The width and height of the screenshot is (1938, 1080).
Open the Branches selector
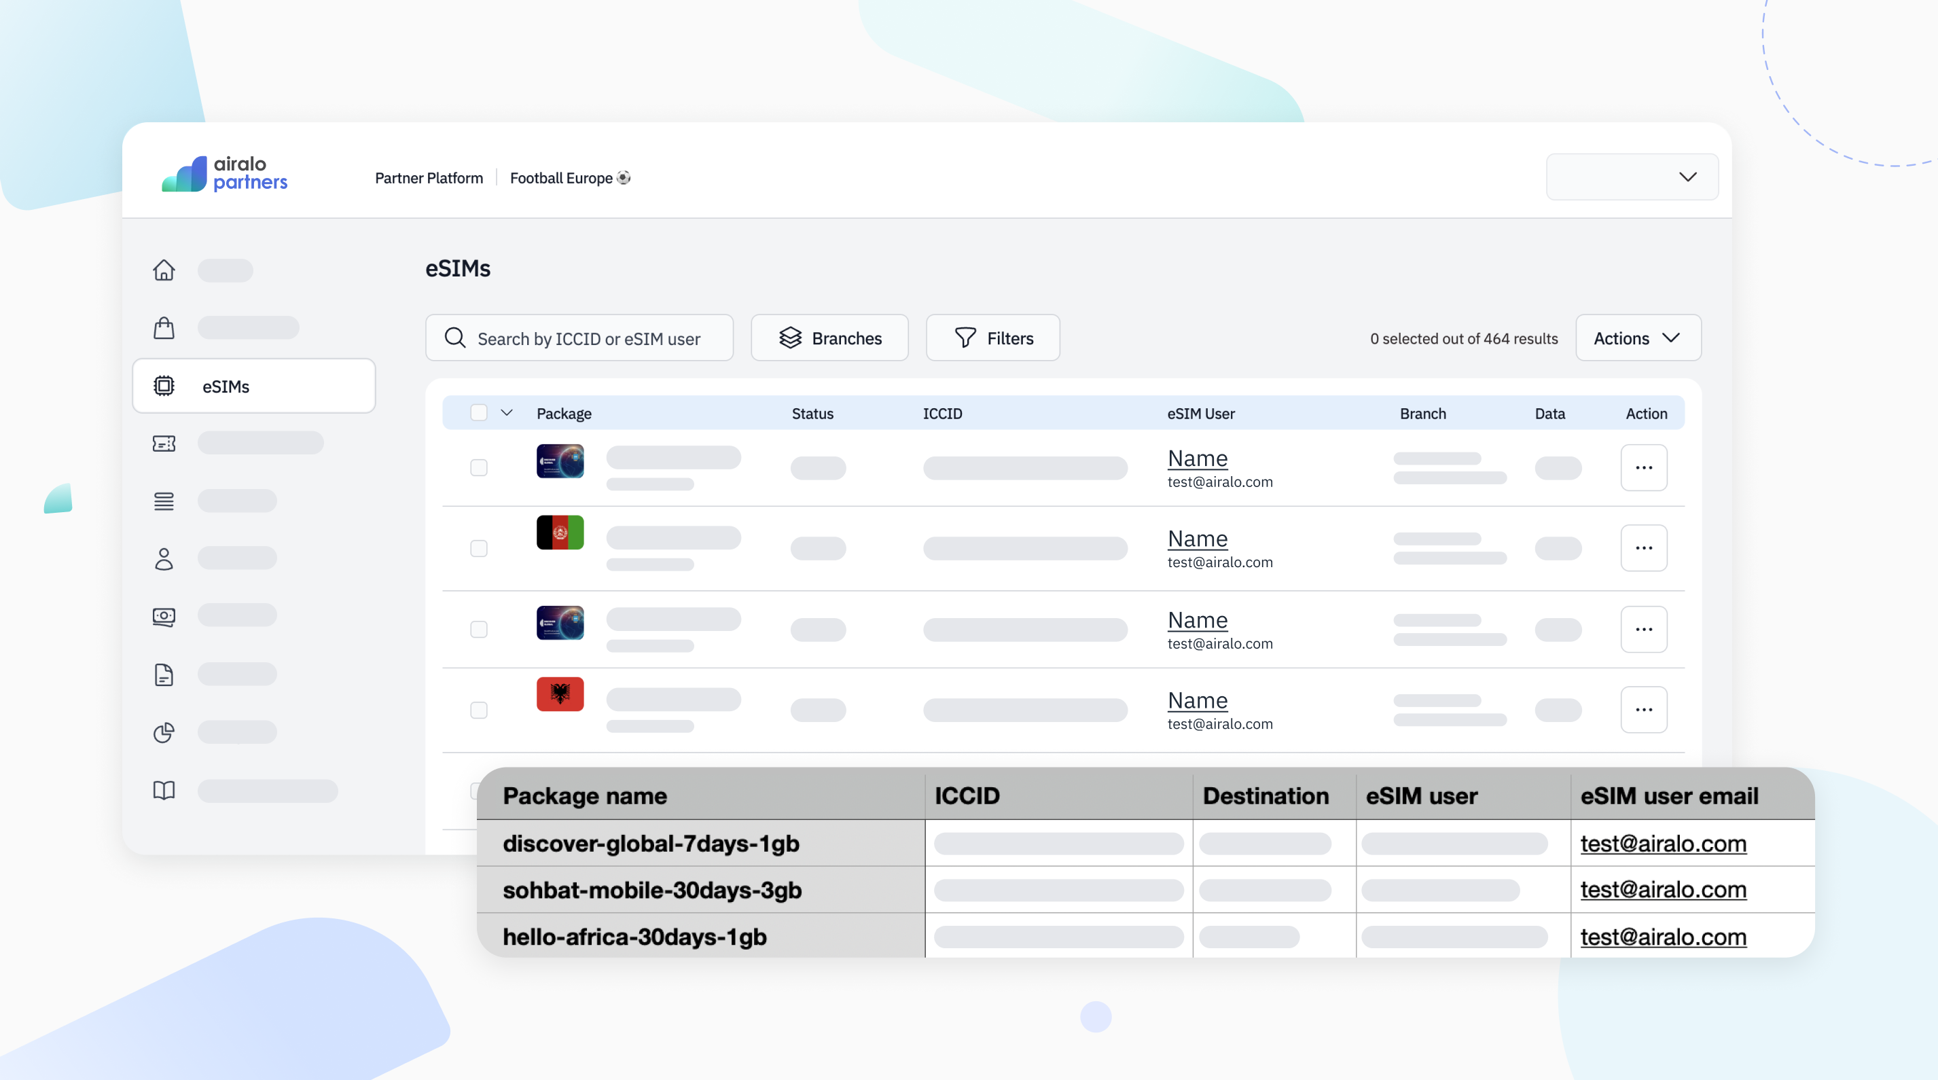(x=830, y=338)
